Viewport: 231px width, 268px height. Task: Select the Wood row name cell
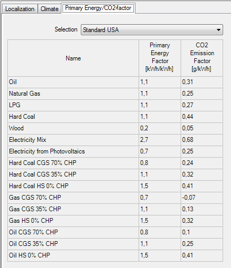click(x=73, y=128)
